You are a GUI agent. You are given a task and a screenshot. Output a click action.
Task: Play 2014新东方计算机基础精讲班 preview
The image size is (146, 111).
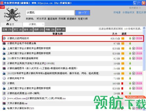133,58
